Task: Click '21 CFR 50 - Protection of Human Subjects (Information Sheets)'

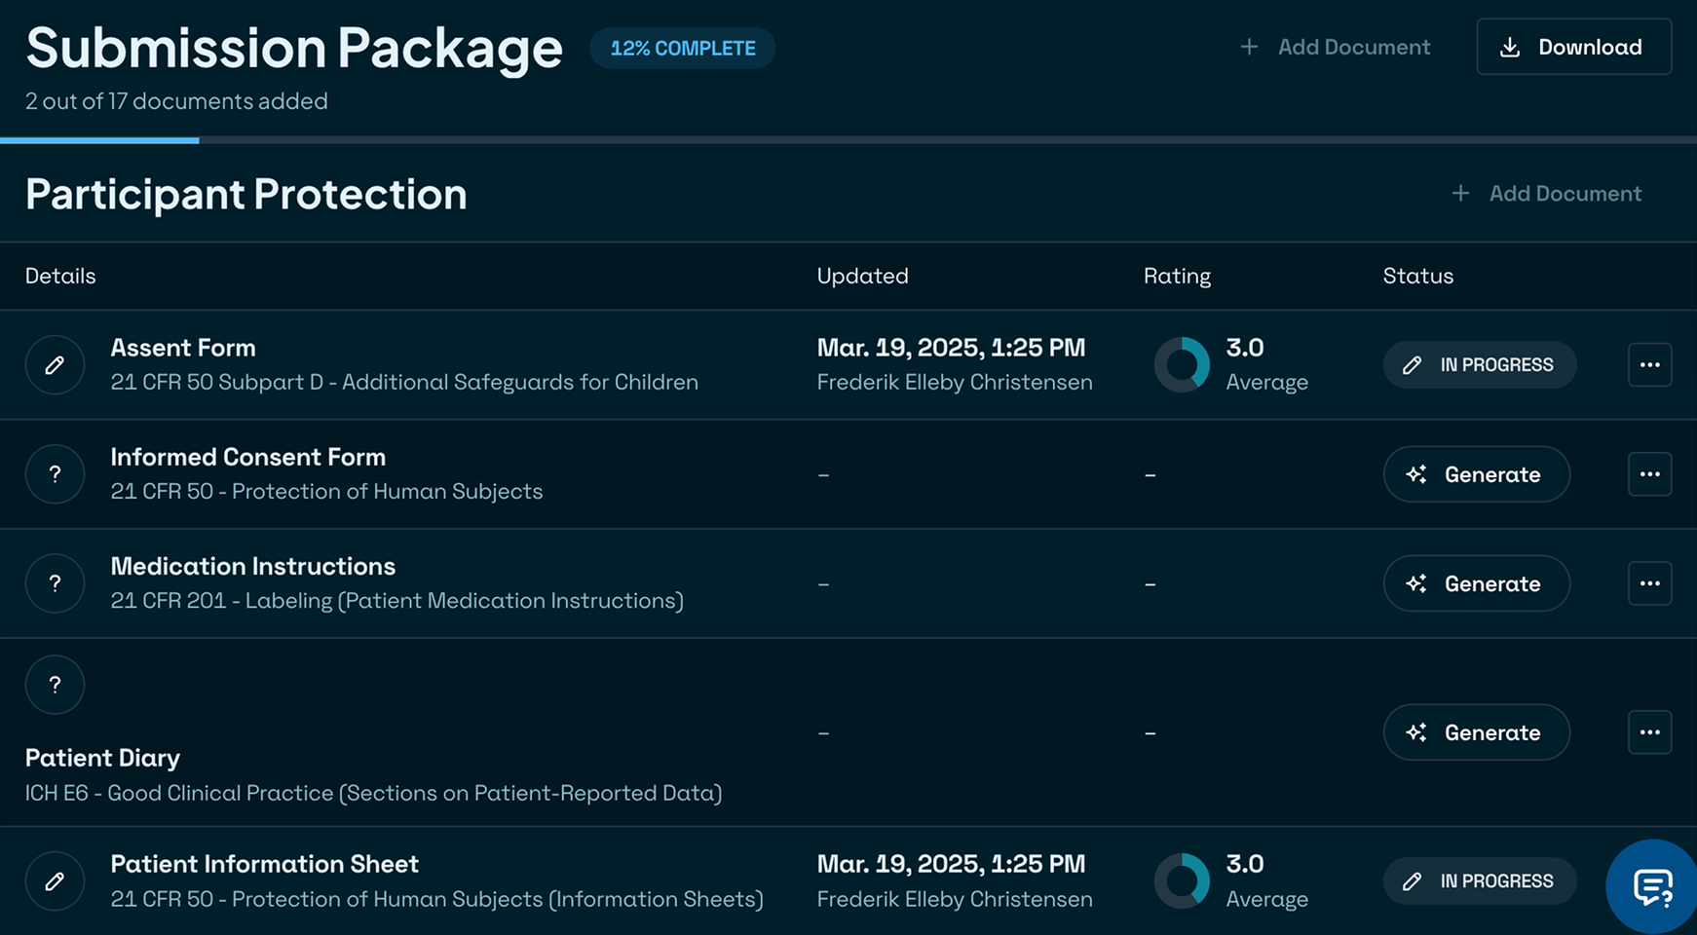Action: 436,899
